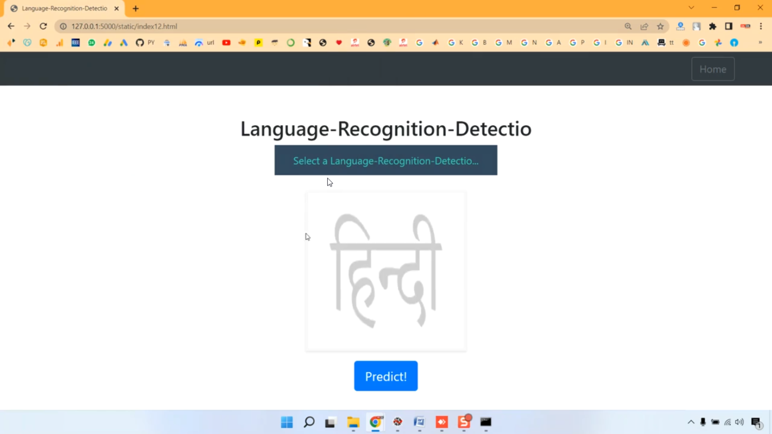Open the Windows Start menu

click(287, 422)
